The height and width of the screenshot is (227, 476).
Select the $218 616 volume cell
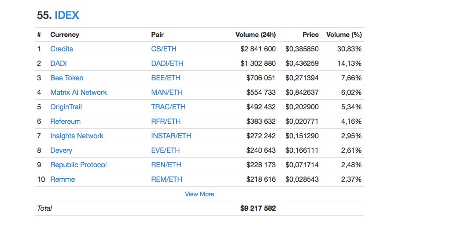261,180
